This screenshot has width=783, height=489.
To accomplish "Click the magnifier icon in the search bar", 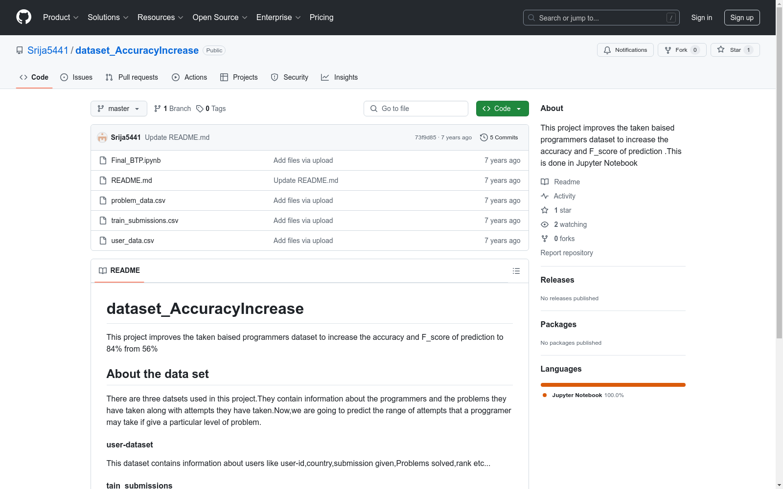I will (x=531, y=18).
